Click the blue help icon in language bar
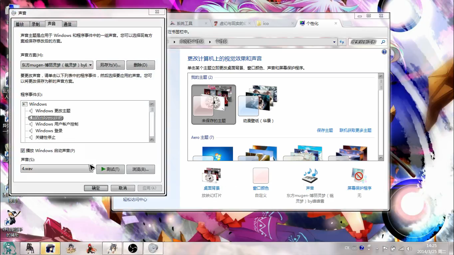The image size is (454, 255). tap(362, 248)
